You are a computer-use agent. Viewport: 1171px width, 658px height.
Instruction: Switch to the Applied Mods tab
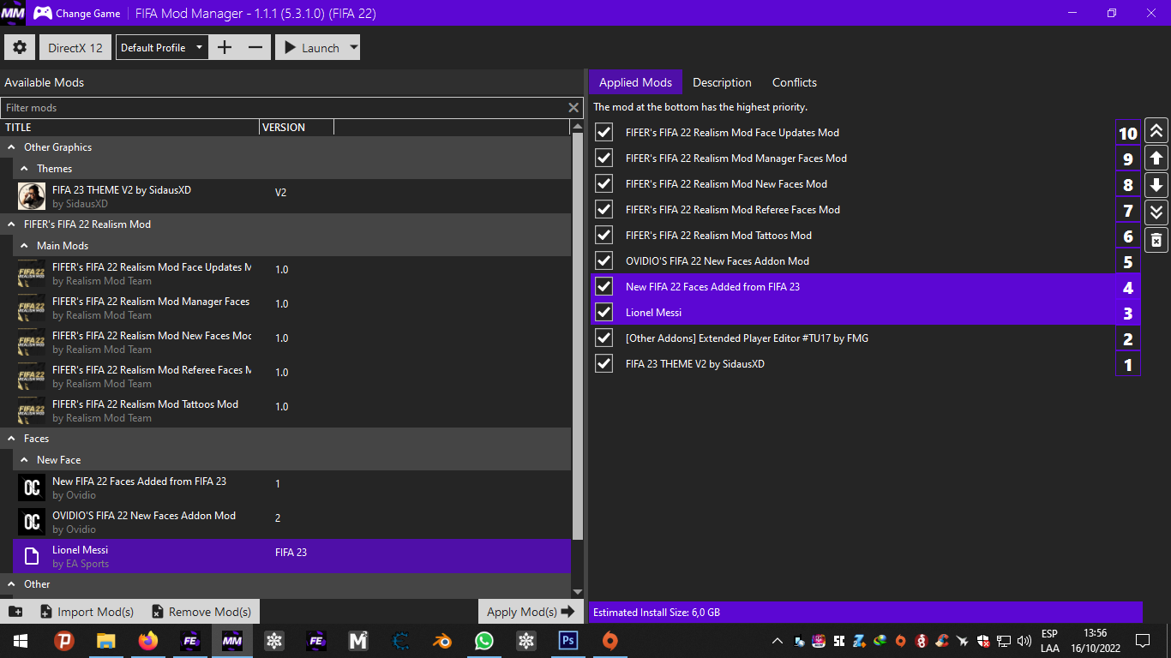point(635,82)
